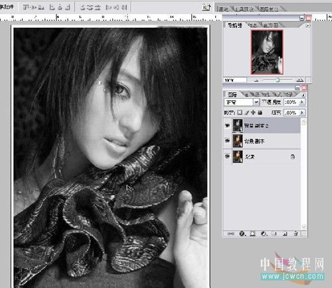Click the lock transparent pixels icon

click(x=240, y=112)
